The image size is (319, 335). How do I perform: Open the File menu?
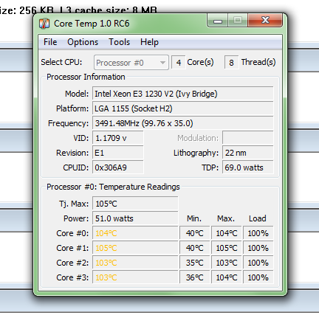[x=50, y=42]
